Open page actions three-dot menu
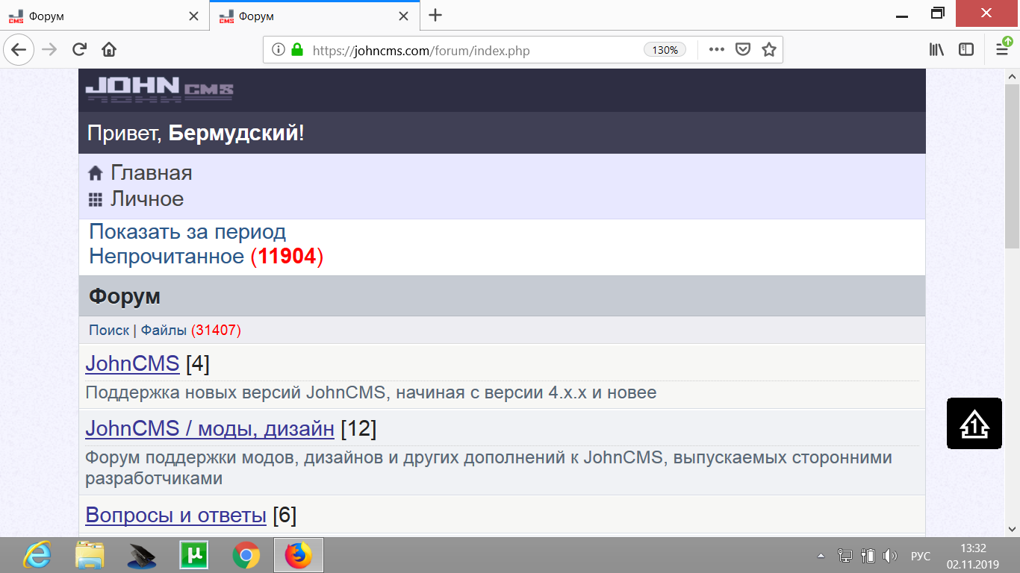Image resolution: width=1020 pixels, height=573 pixels. click(716, 50)
